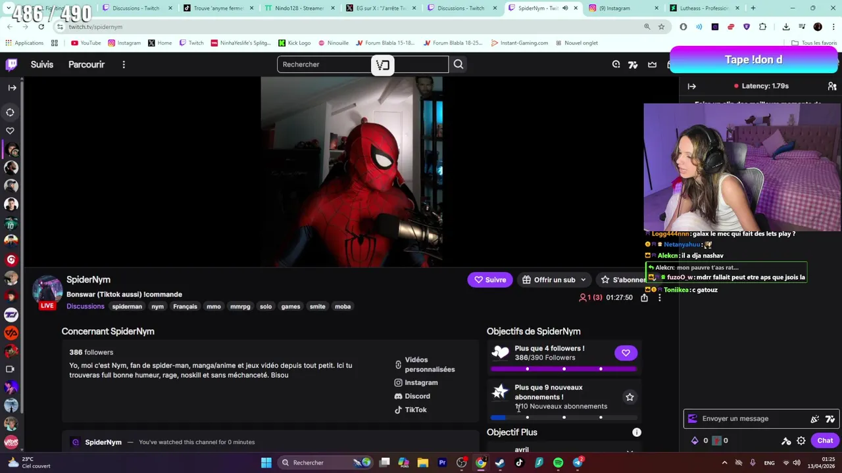Send message with Chat button

825,441
